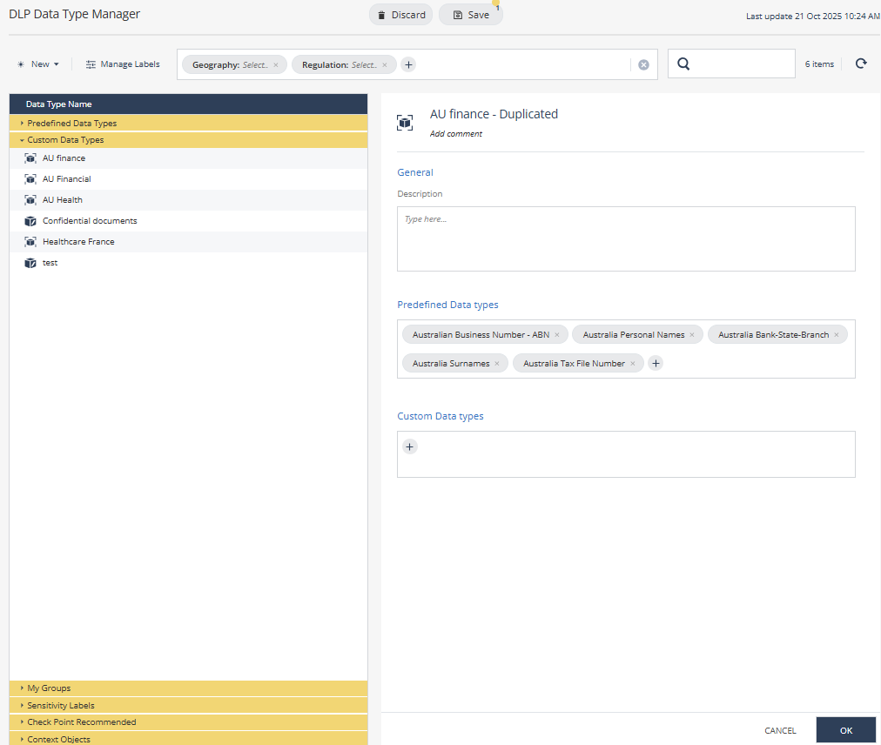This screenshot has width=881, height=745.
Task: Click into the Description text field
Action: click(626, 238)
